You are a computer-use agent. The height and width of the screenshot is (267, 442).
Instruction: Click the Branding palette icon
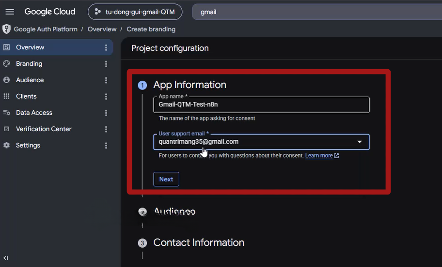pos(6,63)
